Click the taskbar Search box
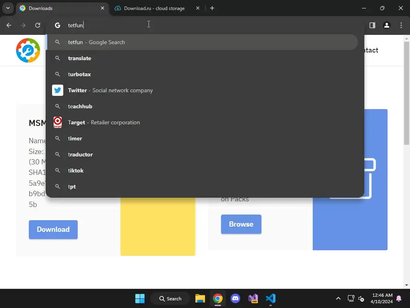This screenshot has width=410, height=308. click(170, 298)
